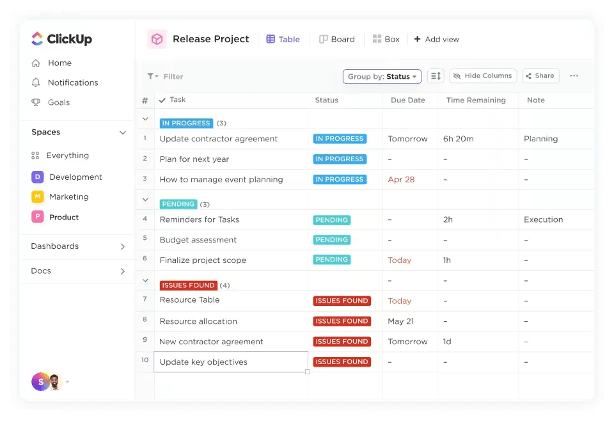Click the # column header
The height and width of the screenshot is (421, 614).
(x=145, y=100)
